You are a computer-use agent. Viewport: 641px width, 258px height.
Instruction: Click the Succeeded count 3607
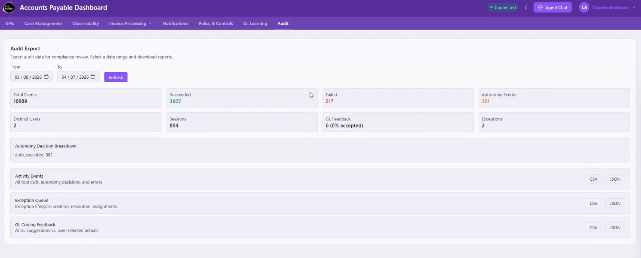(175, 101)
